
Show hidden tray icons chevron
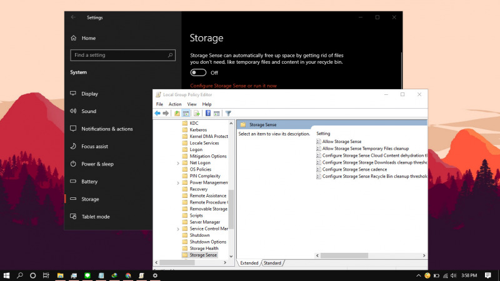[x=419, y=275]
